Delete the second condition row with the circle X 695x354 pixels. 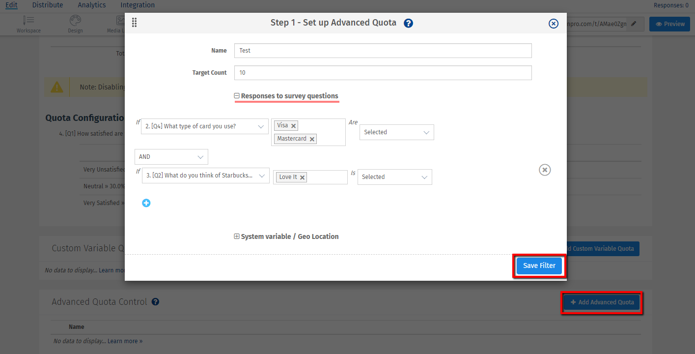coord(544,170)
